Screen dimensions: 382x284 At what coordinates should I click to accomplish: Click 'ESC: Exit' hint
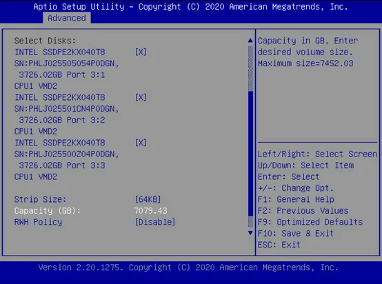(279, 245)
